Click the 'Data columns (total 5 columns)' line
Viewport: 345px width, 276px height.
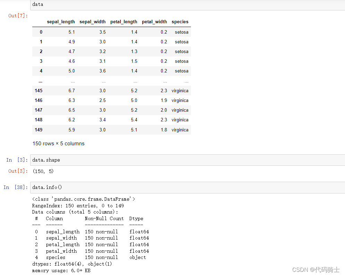coord(75,212)
